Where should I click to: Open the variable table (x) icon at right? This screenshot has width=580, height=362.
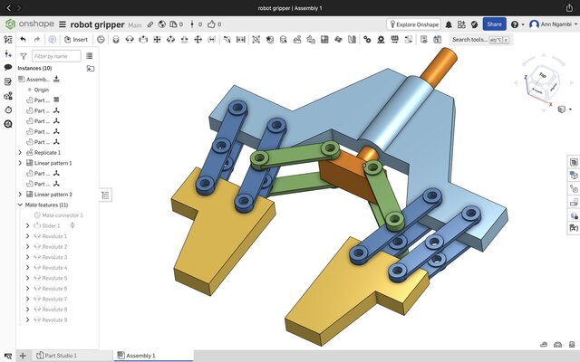click(574, 228)
